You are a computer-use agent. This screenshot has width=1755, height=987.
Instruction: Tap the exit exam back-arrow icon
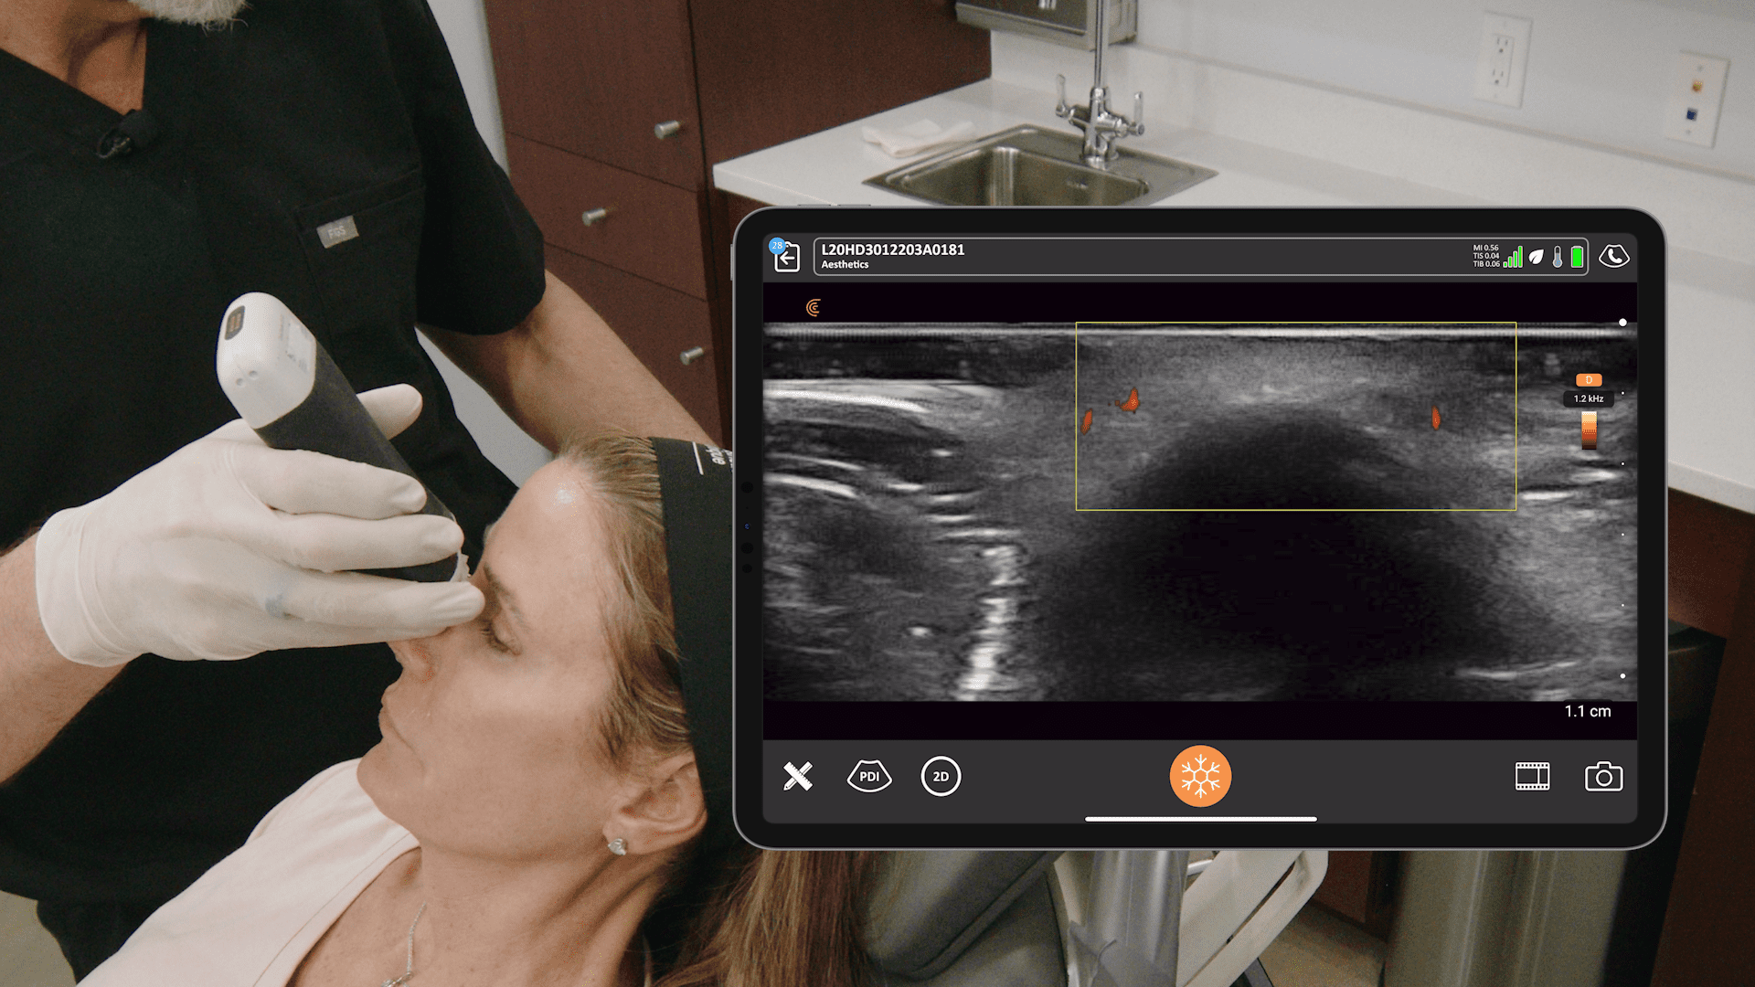point(786,258)
